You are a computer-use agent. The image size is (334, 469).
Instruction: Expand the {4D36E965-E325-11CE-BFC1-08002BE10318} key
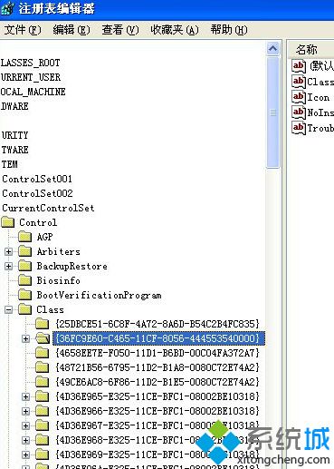[26, 396]
